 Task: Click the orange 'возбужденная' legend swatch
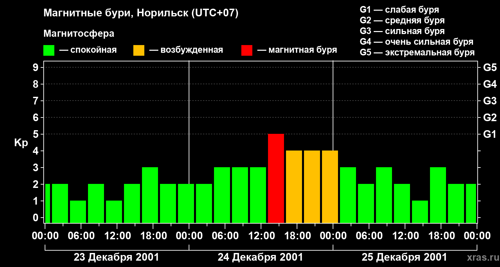click(x=139, y=50)
